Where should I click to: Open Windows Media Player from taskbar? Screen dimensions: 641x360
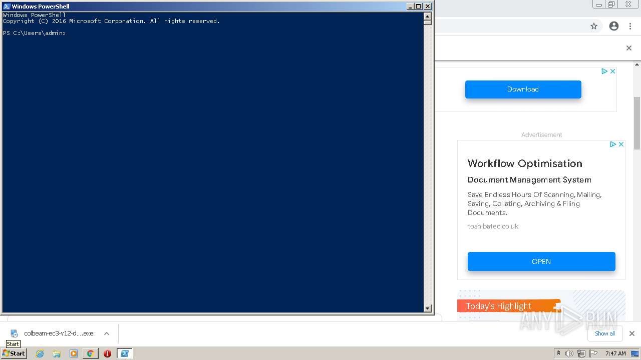point(74,353)
